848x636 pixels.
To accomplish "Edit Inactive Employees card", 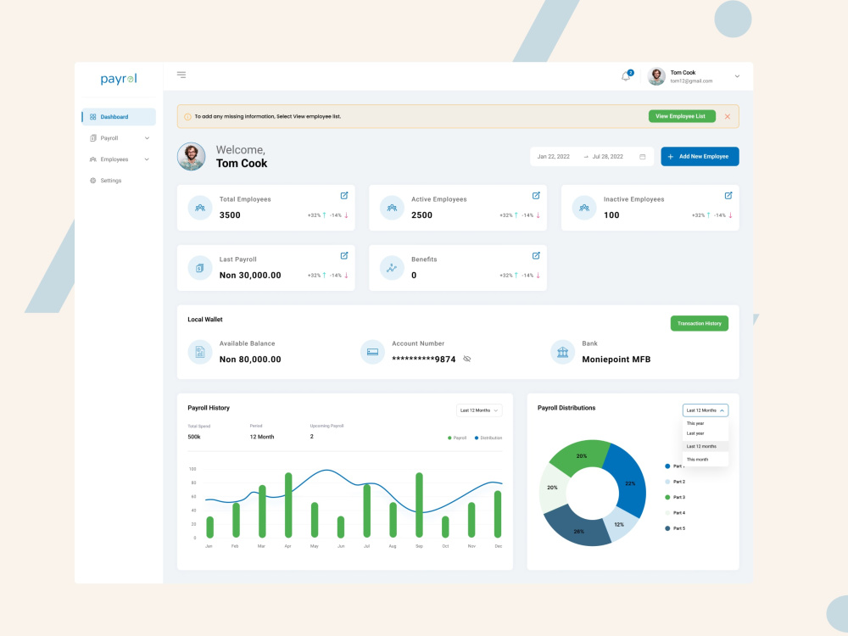I will pyautogui.click(x=728, y=195).
